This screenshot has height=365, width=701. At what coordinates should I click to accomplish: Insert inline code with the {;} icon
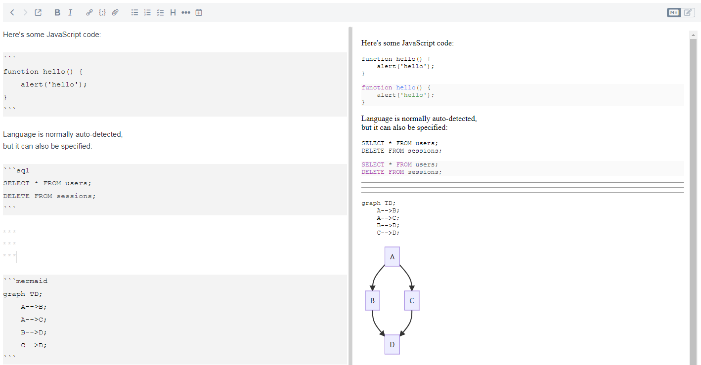(x=102, y=12)
